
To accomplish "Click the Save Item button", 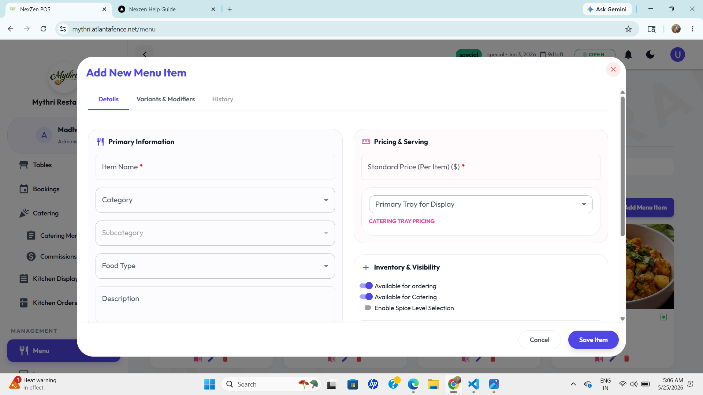I will tap(593, 340).
